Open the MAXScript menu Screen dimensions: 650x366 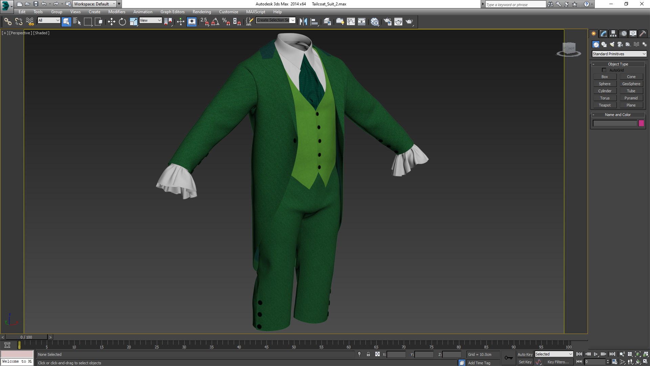pyautogui.click(x=256, y=12)
